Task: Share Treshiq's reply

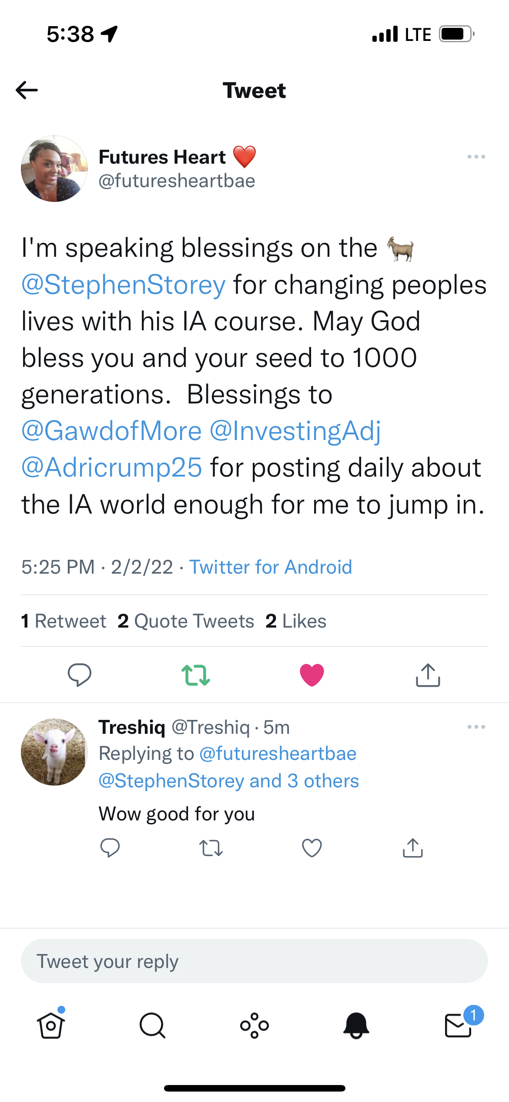Action: 413,848
